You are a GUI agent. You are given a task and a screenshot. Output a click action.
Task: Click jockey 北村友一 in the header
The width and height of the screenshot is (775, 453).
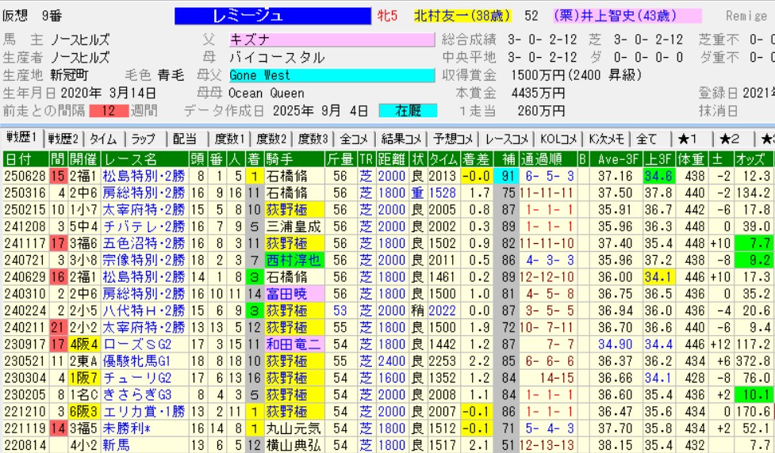462,16
